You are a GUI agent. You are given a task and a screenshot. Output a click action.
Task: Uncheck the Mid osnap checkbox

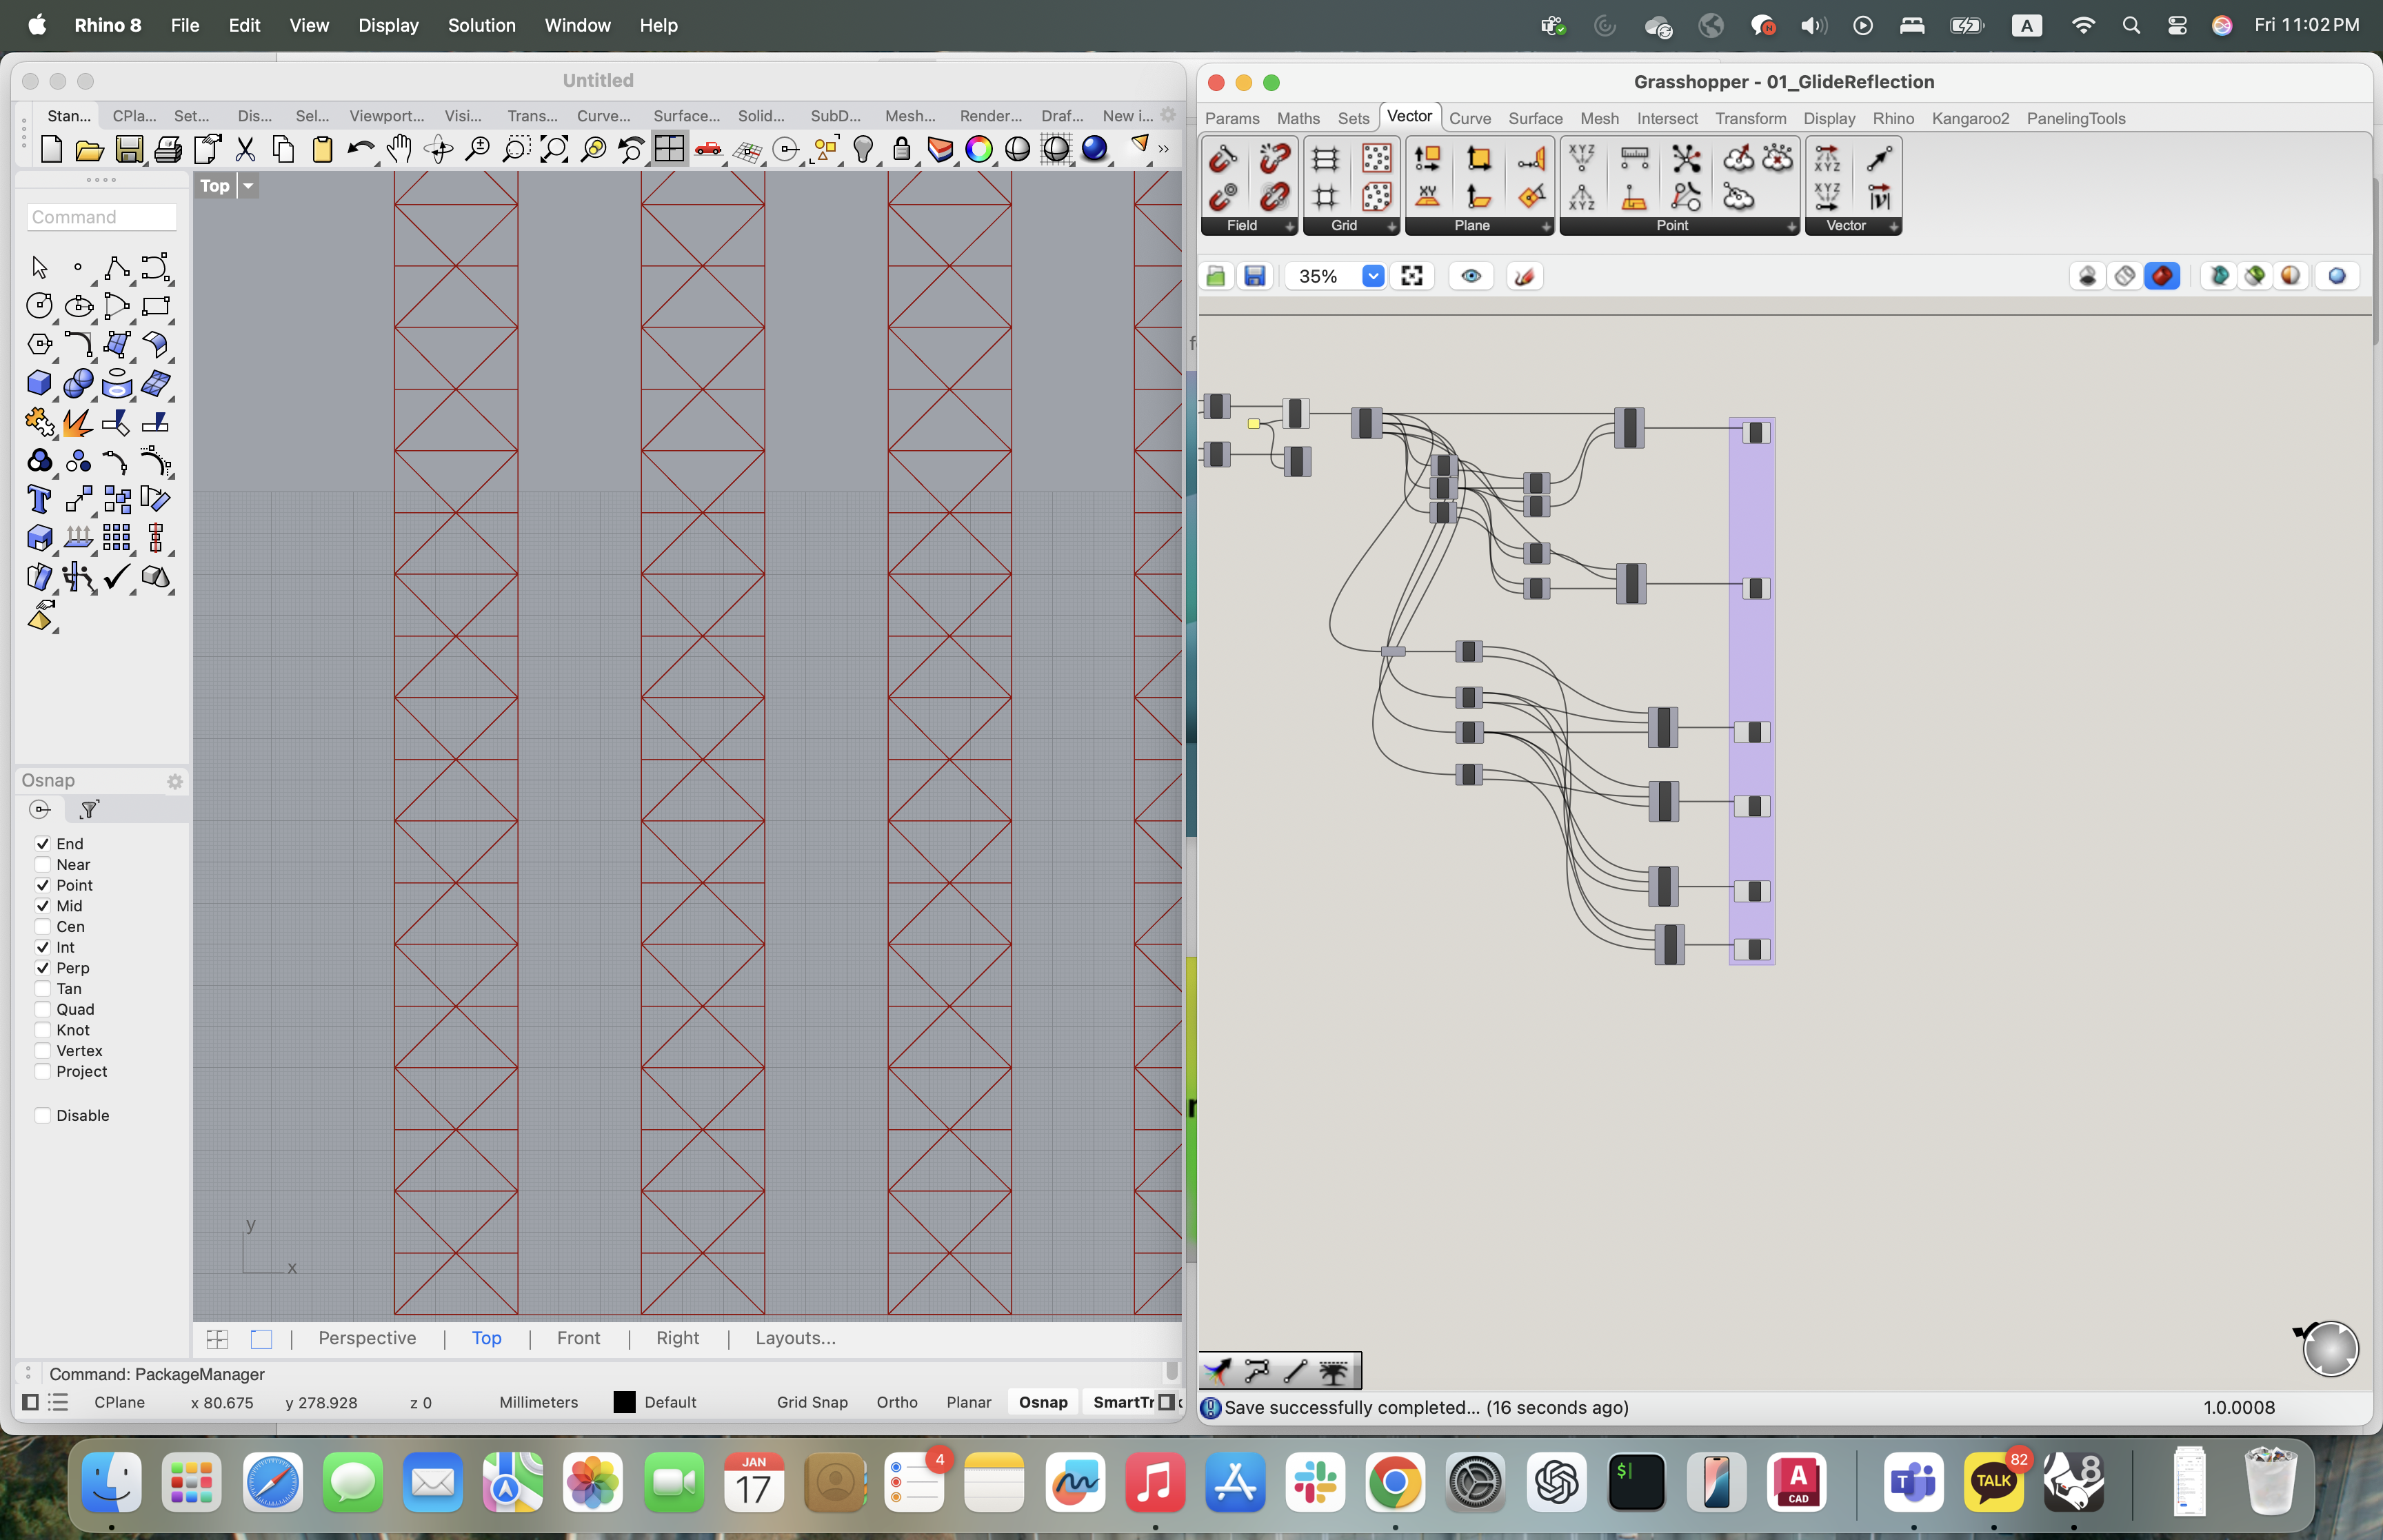43,906
